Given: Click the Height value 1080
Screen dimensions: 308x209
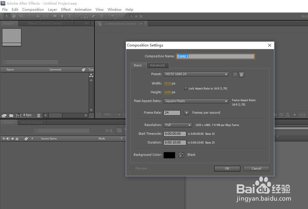Looking at the screenshot, I should [167, 92].
